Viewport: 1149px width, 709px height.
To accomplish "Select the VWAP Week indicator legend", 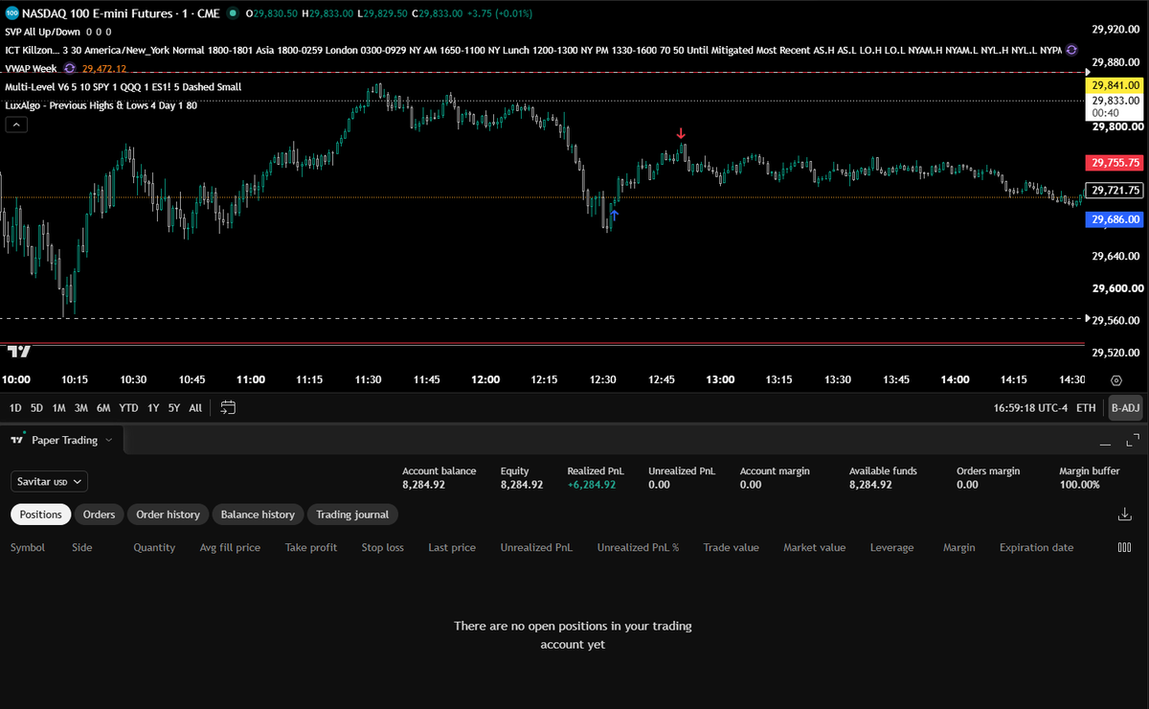I will (32, 69).
